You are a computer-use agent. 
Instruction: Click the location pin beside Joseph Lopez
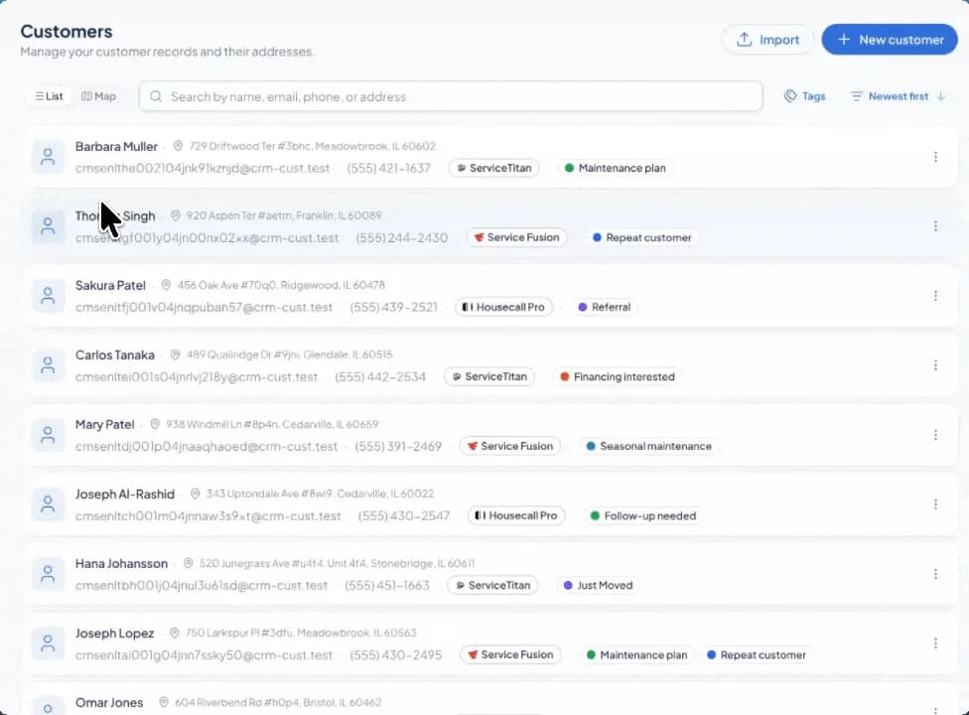(175, 633)
